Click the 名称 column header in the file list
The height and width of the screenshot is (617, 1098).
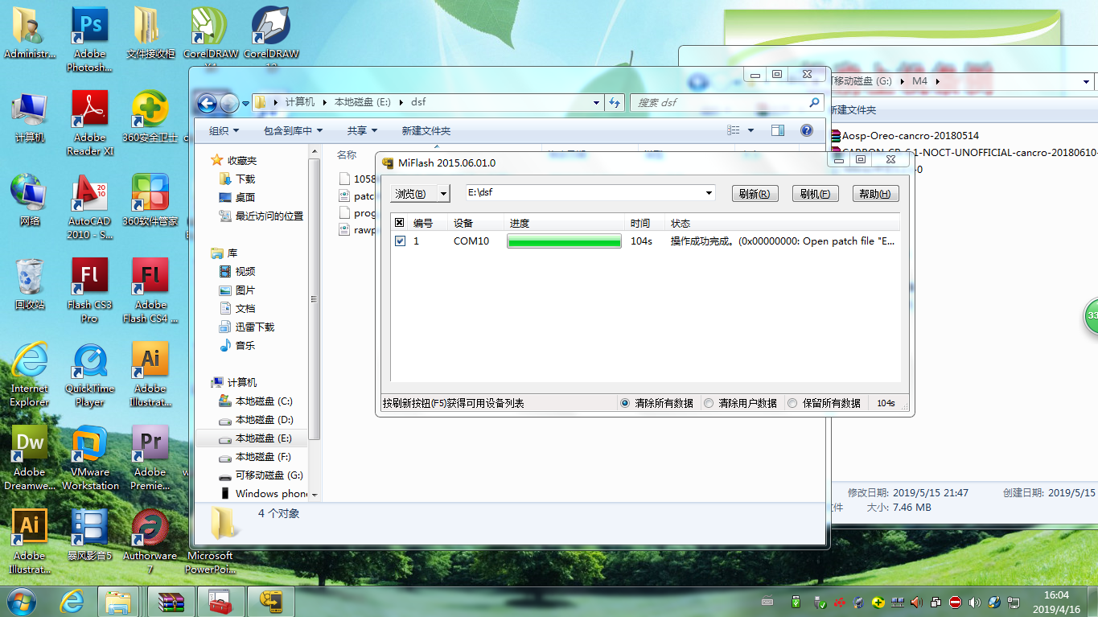[347, 154]
